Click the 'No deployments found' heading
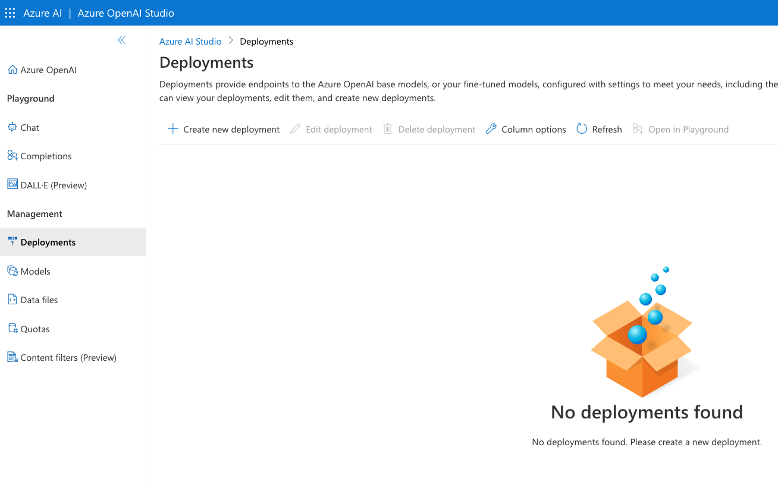Screen dimensions: 778x485 647,412
